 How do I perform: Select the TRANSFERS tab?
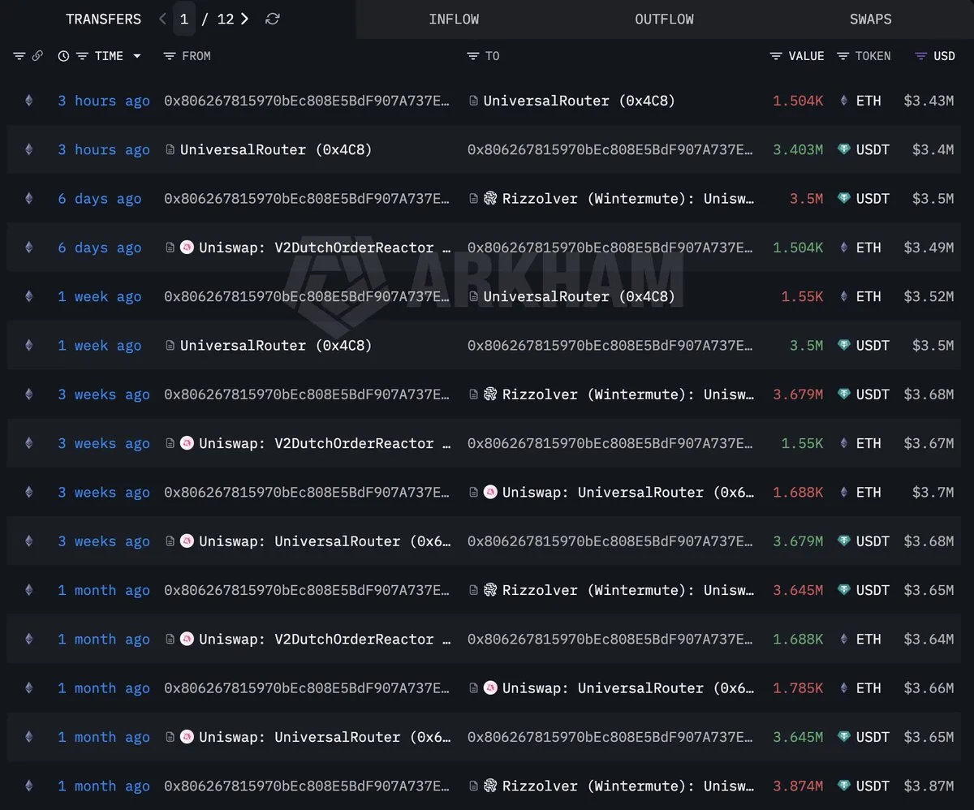(103, 19)
